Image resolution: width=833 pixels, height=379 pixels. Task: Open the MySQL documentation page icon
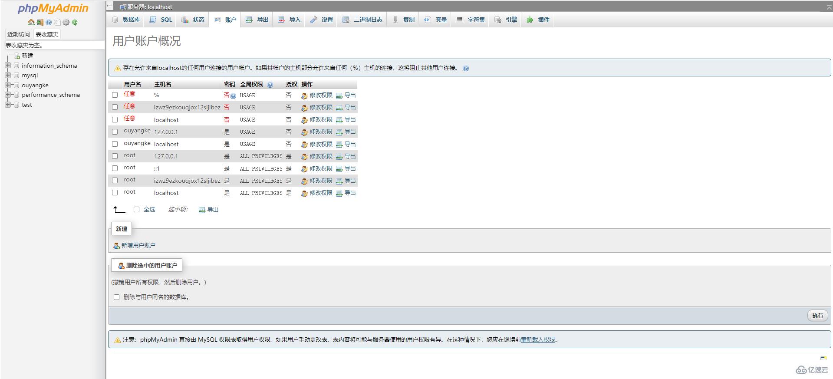(x=57, y=22)
